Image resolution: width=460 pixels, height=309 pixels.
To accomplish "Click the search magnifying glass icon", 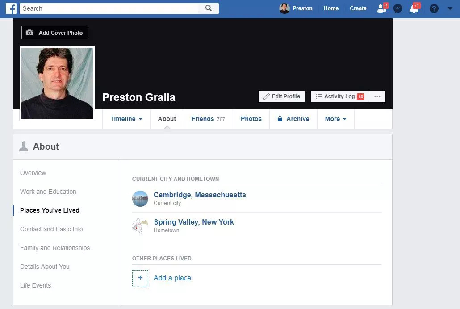I will pos(208,8).
